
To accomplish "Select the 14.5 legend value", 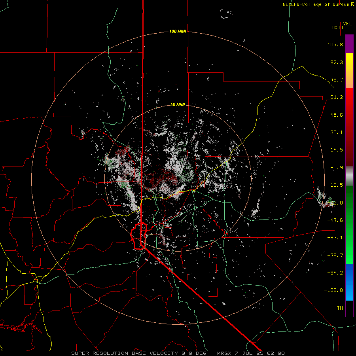I will tap(337, 150).
